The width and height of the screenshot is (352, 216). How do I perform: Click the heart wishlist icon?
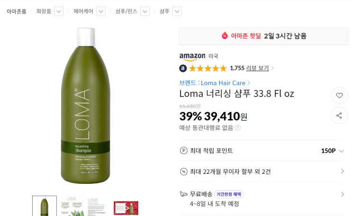[339, 95]
